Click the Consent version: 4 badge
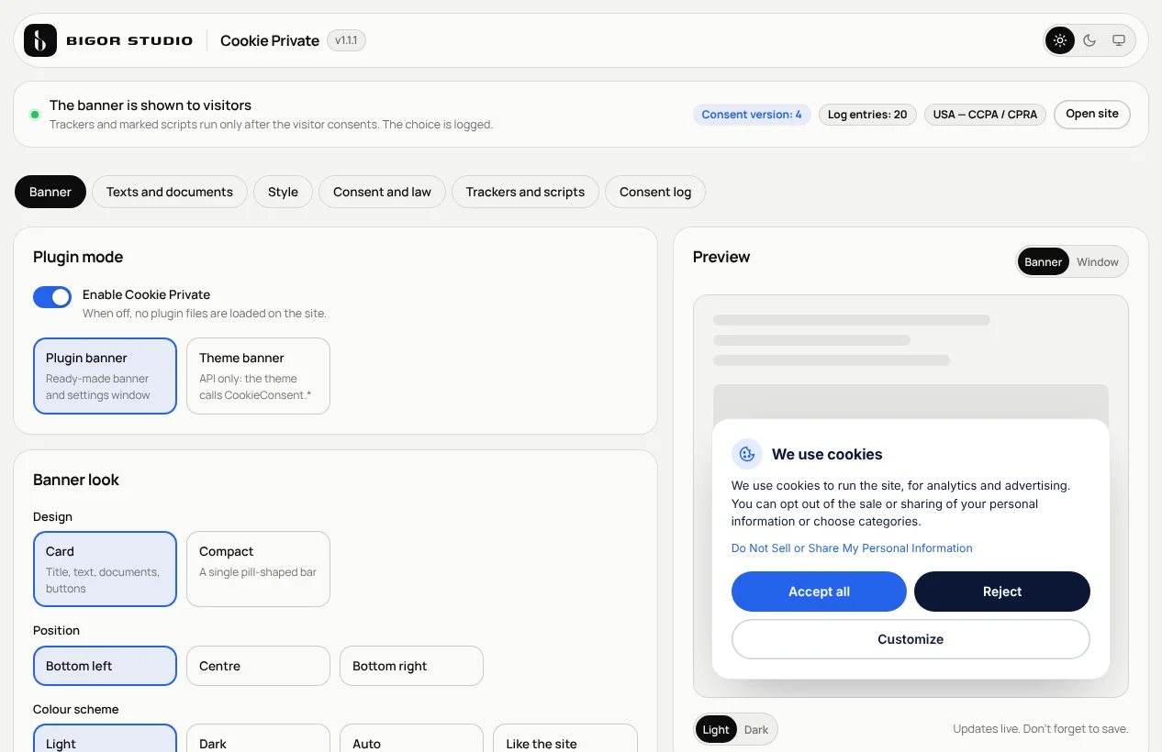The height and width of the screenshot is (752, 1162). coord(752,115)
